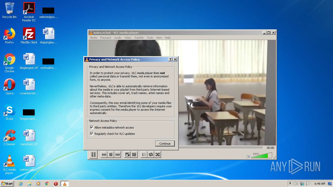Open the Windows Start menu
The width and height of the screenshot is (333, 187).
click(7, 184)
